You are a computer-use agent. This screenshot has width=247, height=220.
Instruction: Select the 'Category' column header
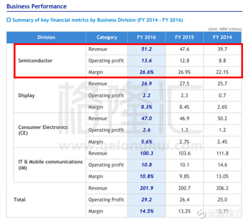[107, 37]
